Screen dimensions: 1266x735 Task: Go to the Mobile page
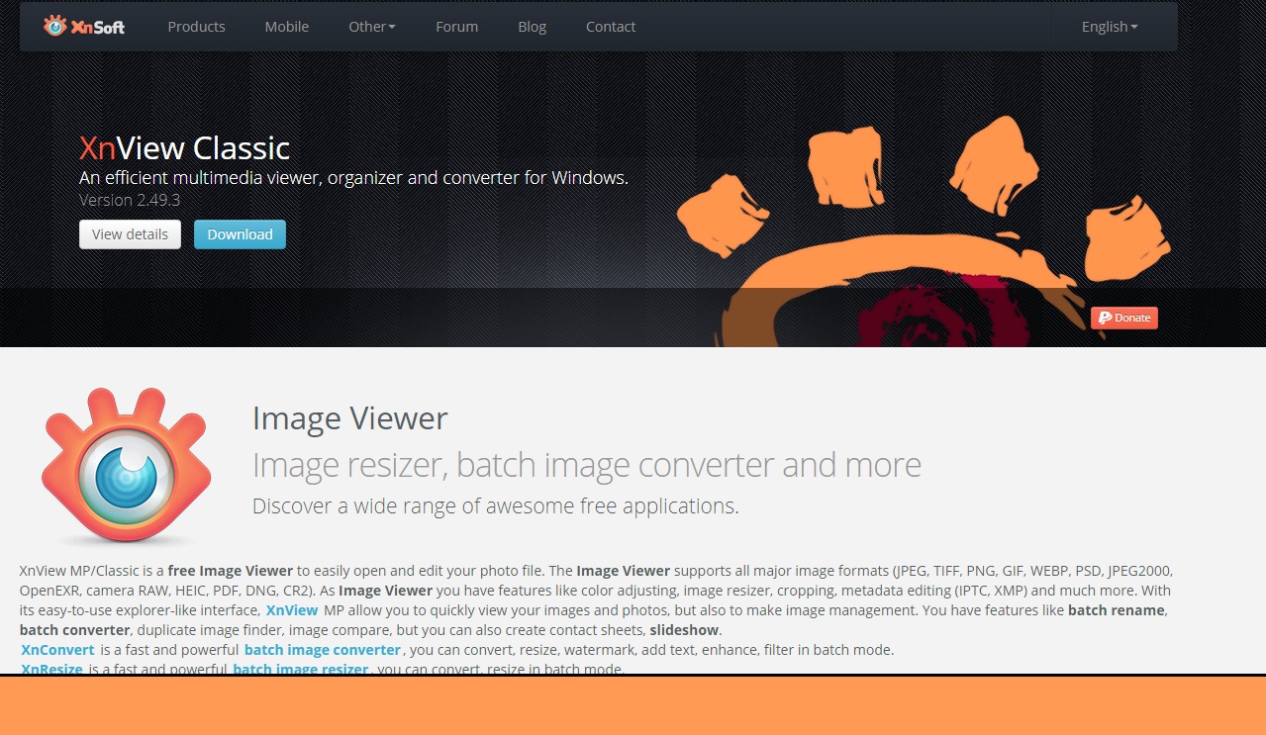click(x=286, y=27)
